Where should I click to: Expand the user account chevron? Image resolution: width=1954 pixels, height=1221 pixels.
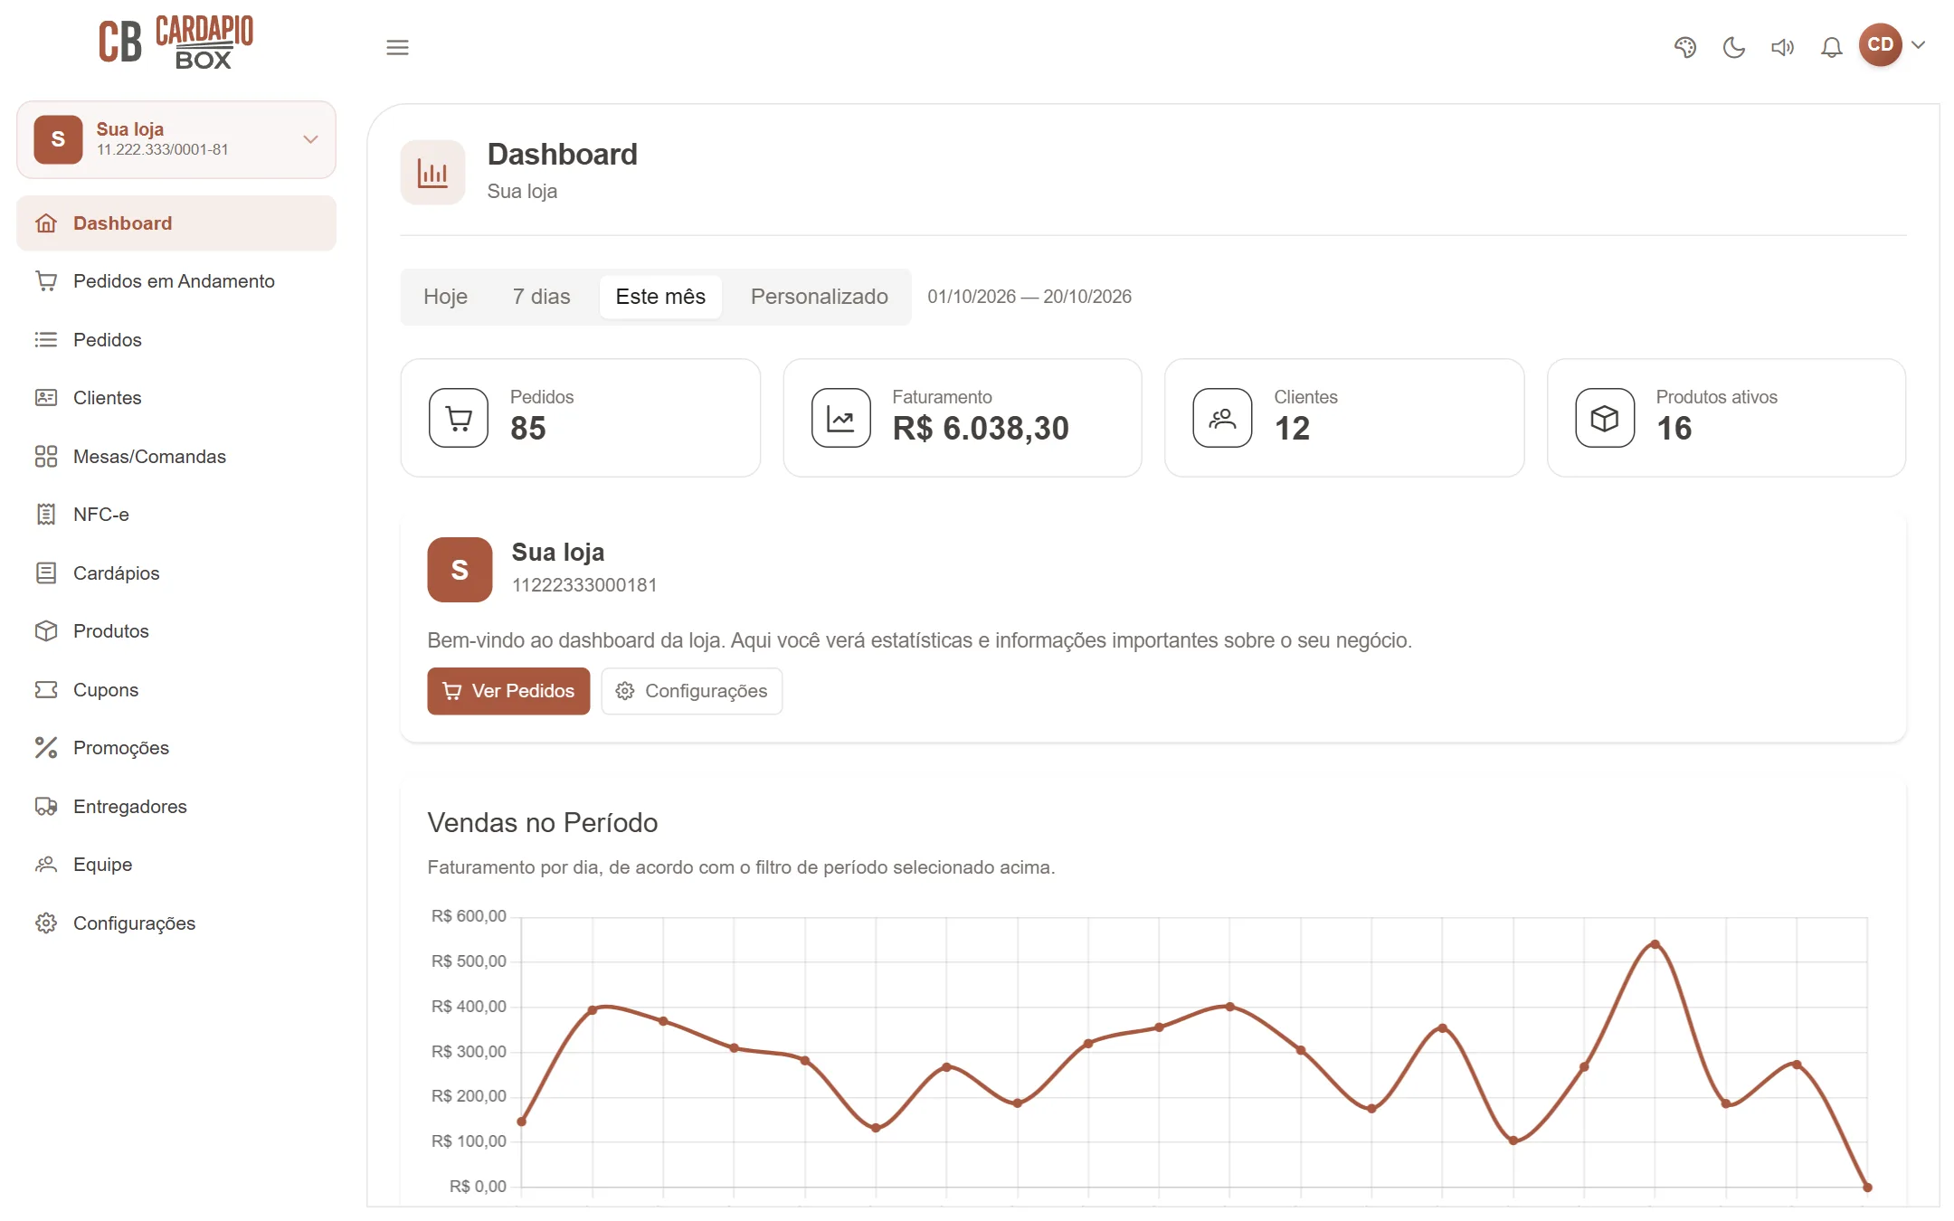(1918, 44)
